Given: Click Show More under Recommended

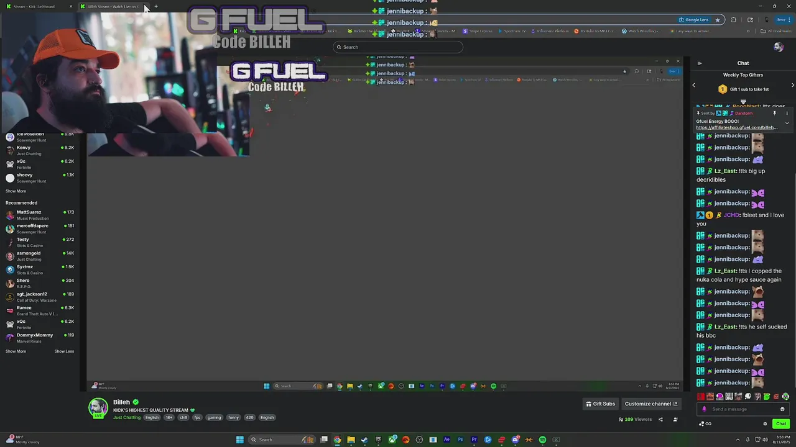Looking at the screenshot, I should [x=16, y=351].
